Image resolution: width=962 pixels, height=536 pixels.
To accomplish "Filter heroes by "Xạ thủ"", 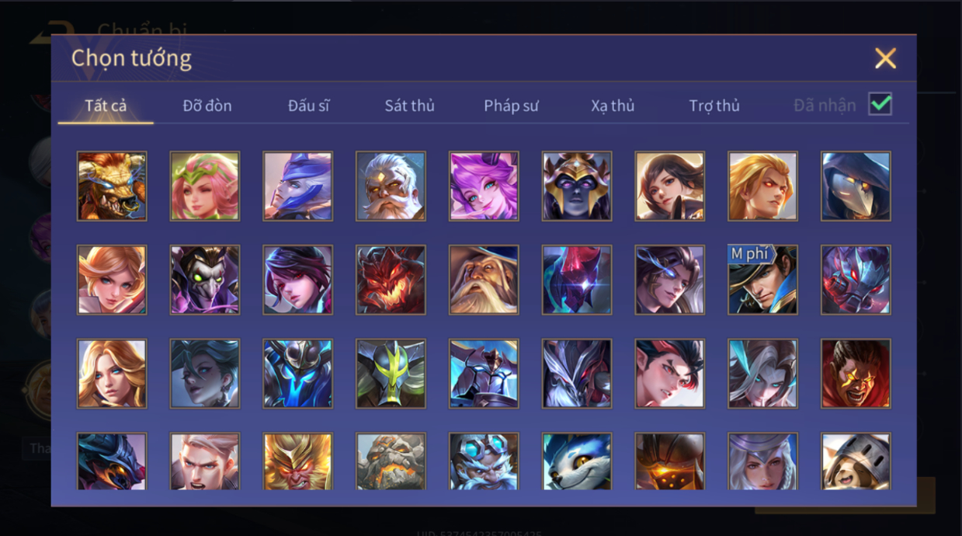I will tap(613, 106).
